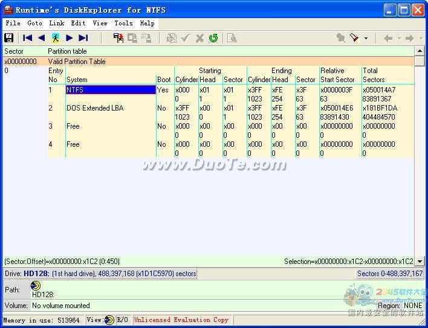Open the File menu

[13, 23]
